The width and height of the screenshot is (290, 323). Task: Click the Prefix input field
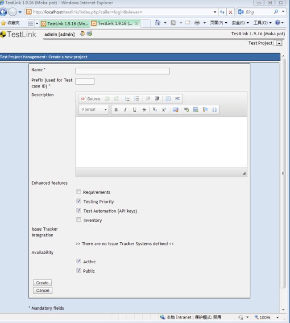[85, 81]
